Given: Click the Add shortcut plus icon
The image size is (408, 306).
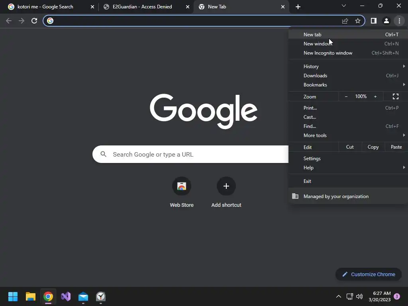Looking at the screenshot, I should 226,186.
